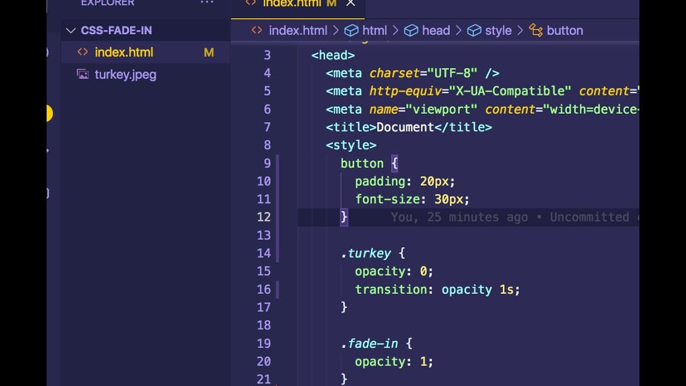This screenshot has height=386, width=686.
Task: Click the closing brace on line 12
Action: pos(344,217)
